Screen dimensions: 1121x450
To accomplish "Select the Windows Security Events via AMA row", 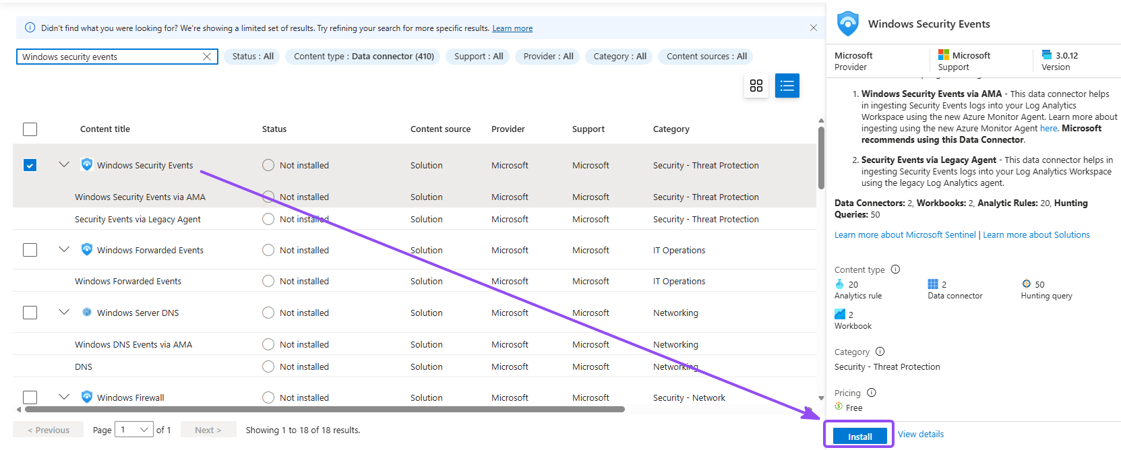I will click(x=414, y=197).
